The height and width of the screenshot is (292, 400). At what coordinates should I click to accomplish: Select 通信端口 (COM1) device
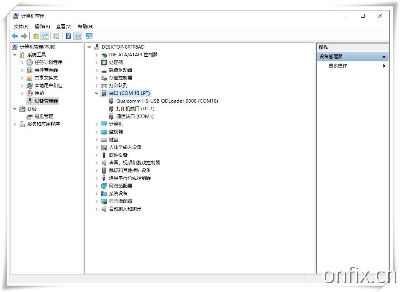click(x=135, y=116)
